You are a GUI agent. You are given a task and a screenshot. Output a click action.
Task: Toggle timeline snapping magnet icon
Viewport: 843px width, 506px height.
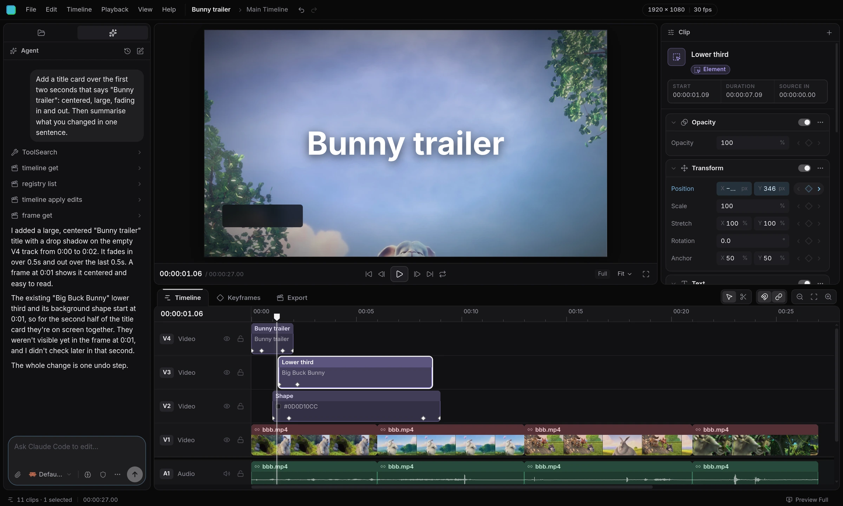click(x=764, y=297)
